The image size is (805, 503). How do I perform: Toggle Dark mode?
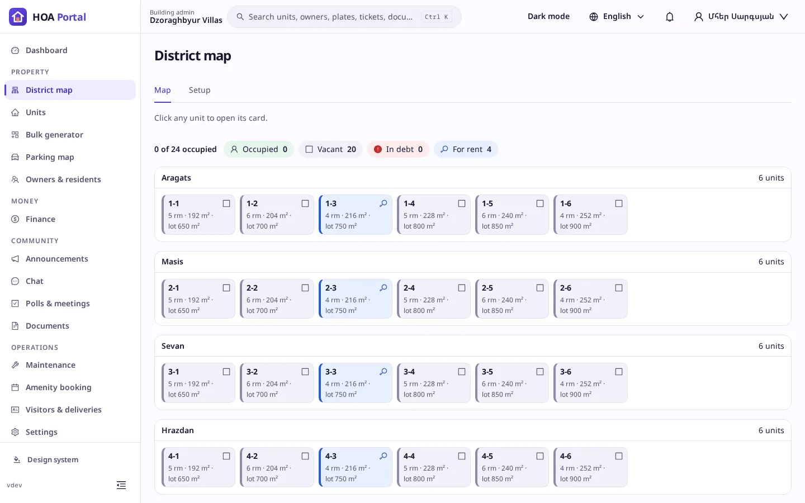click(x=548, y=17)
